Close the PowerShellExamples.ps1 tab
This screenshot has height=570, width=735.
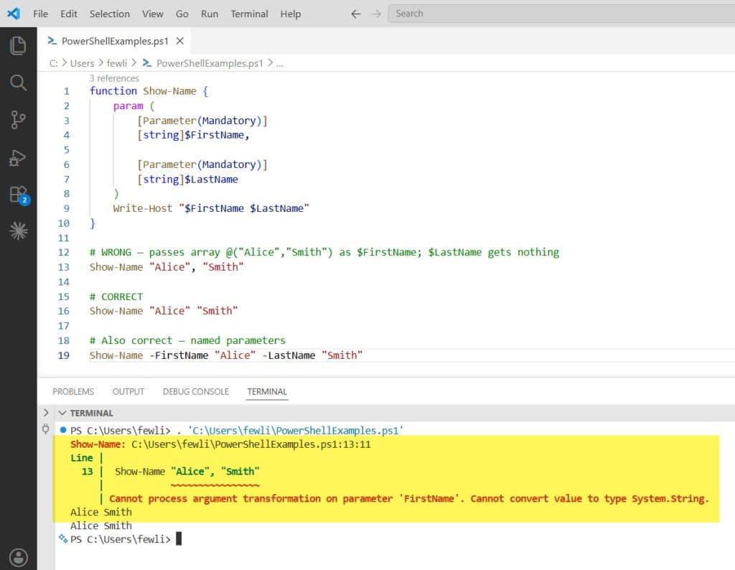click(180, 41)
